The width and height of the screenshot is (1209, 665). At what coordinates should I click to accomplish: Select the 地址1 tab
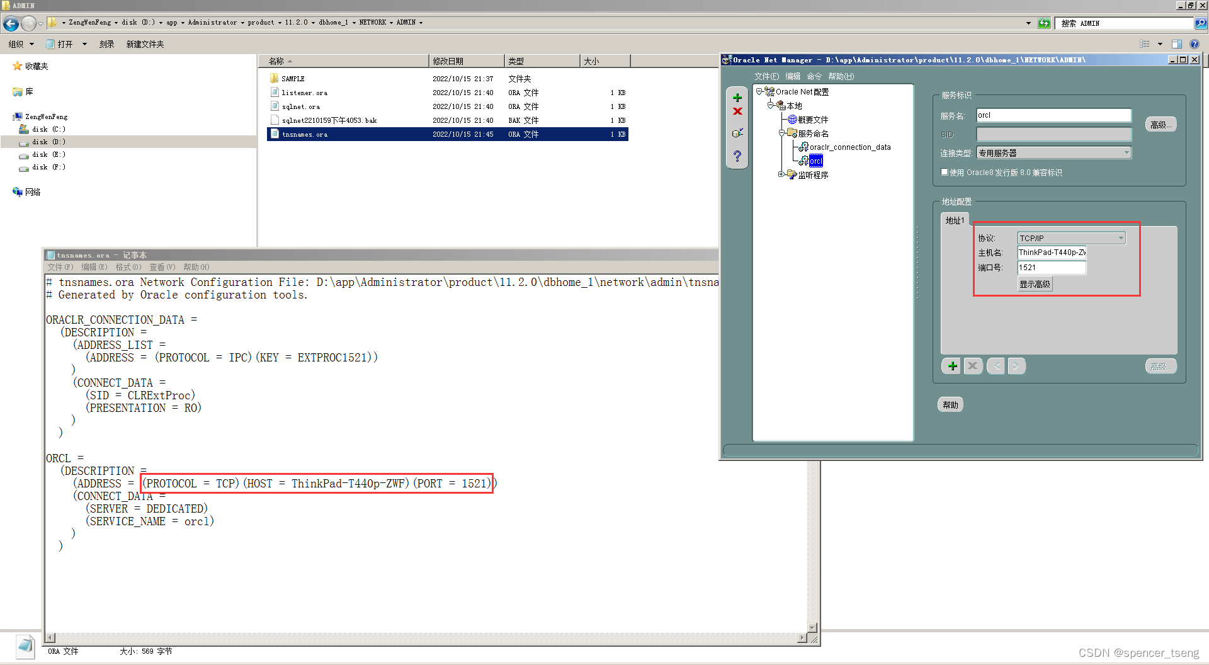point(955,220)
